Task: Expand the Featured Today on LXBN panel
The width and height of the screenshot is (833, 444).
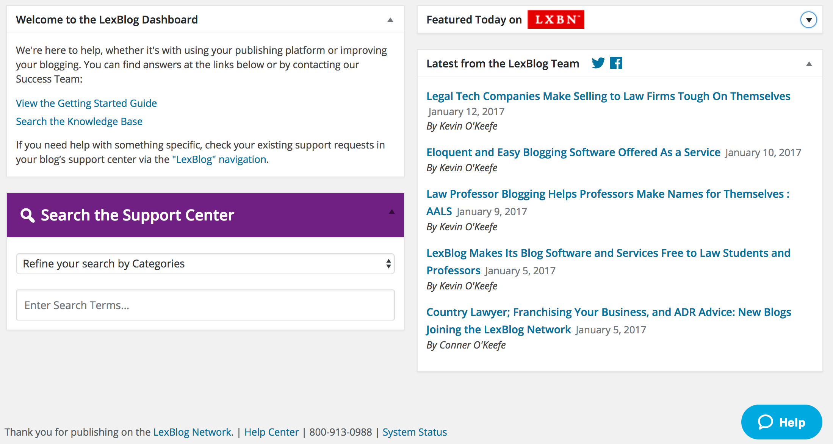Action: point(808,20)
